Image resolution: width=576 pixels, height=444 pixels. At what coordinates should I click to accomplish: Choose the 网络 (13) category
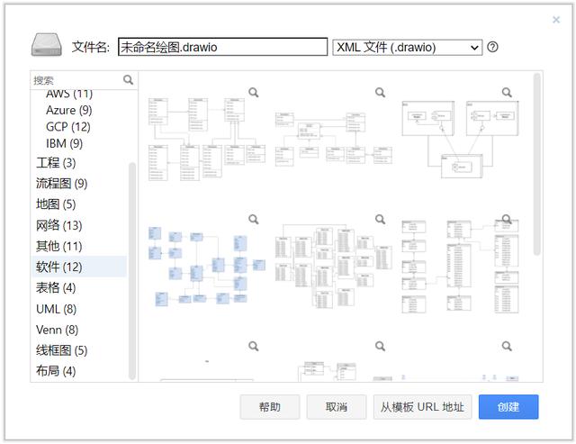[58, 225]
